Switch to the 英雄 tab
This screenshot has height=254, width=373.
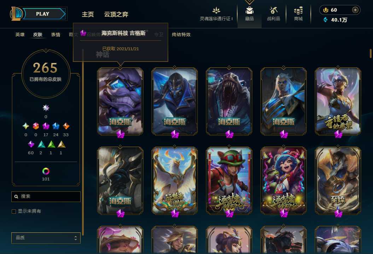click(x=20, y=35)
